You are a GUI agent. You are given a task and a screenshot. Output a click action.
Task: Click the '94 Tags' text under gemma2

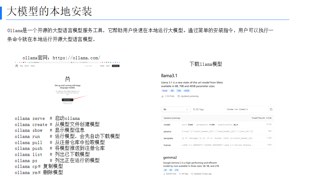[185, 174]
